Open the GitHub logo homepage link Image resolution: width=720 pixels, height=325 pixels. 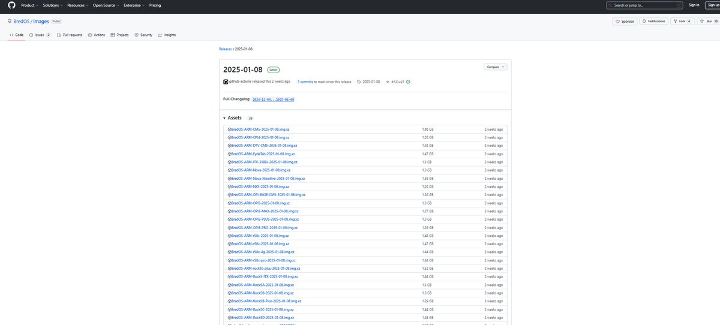point(10,5)
